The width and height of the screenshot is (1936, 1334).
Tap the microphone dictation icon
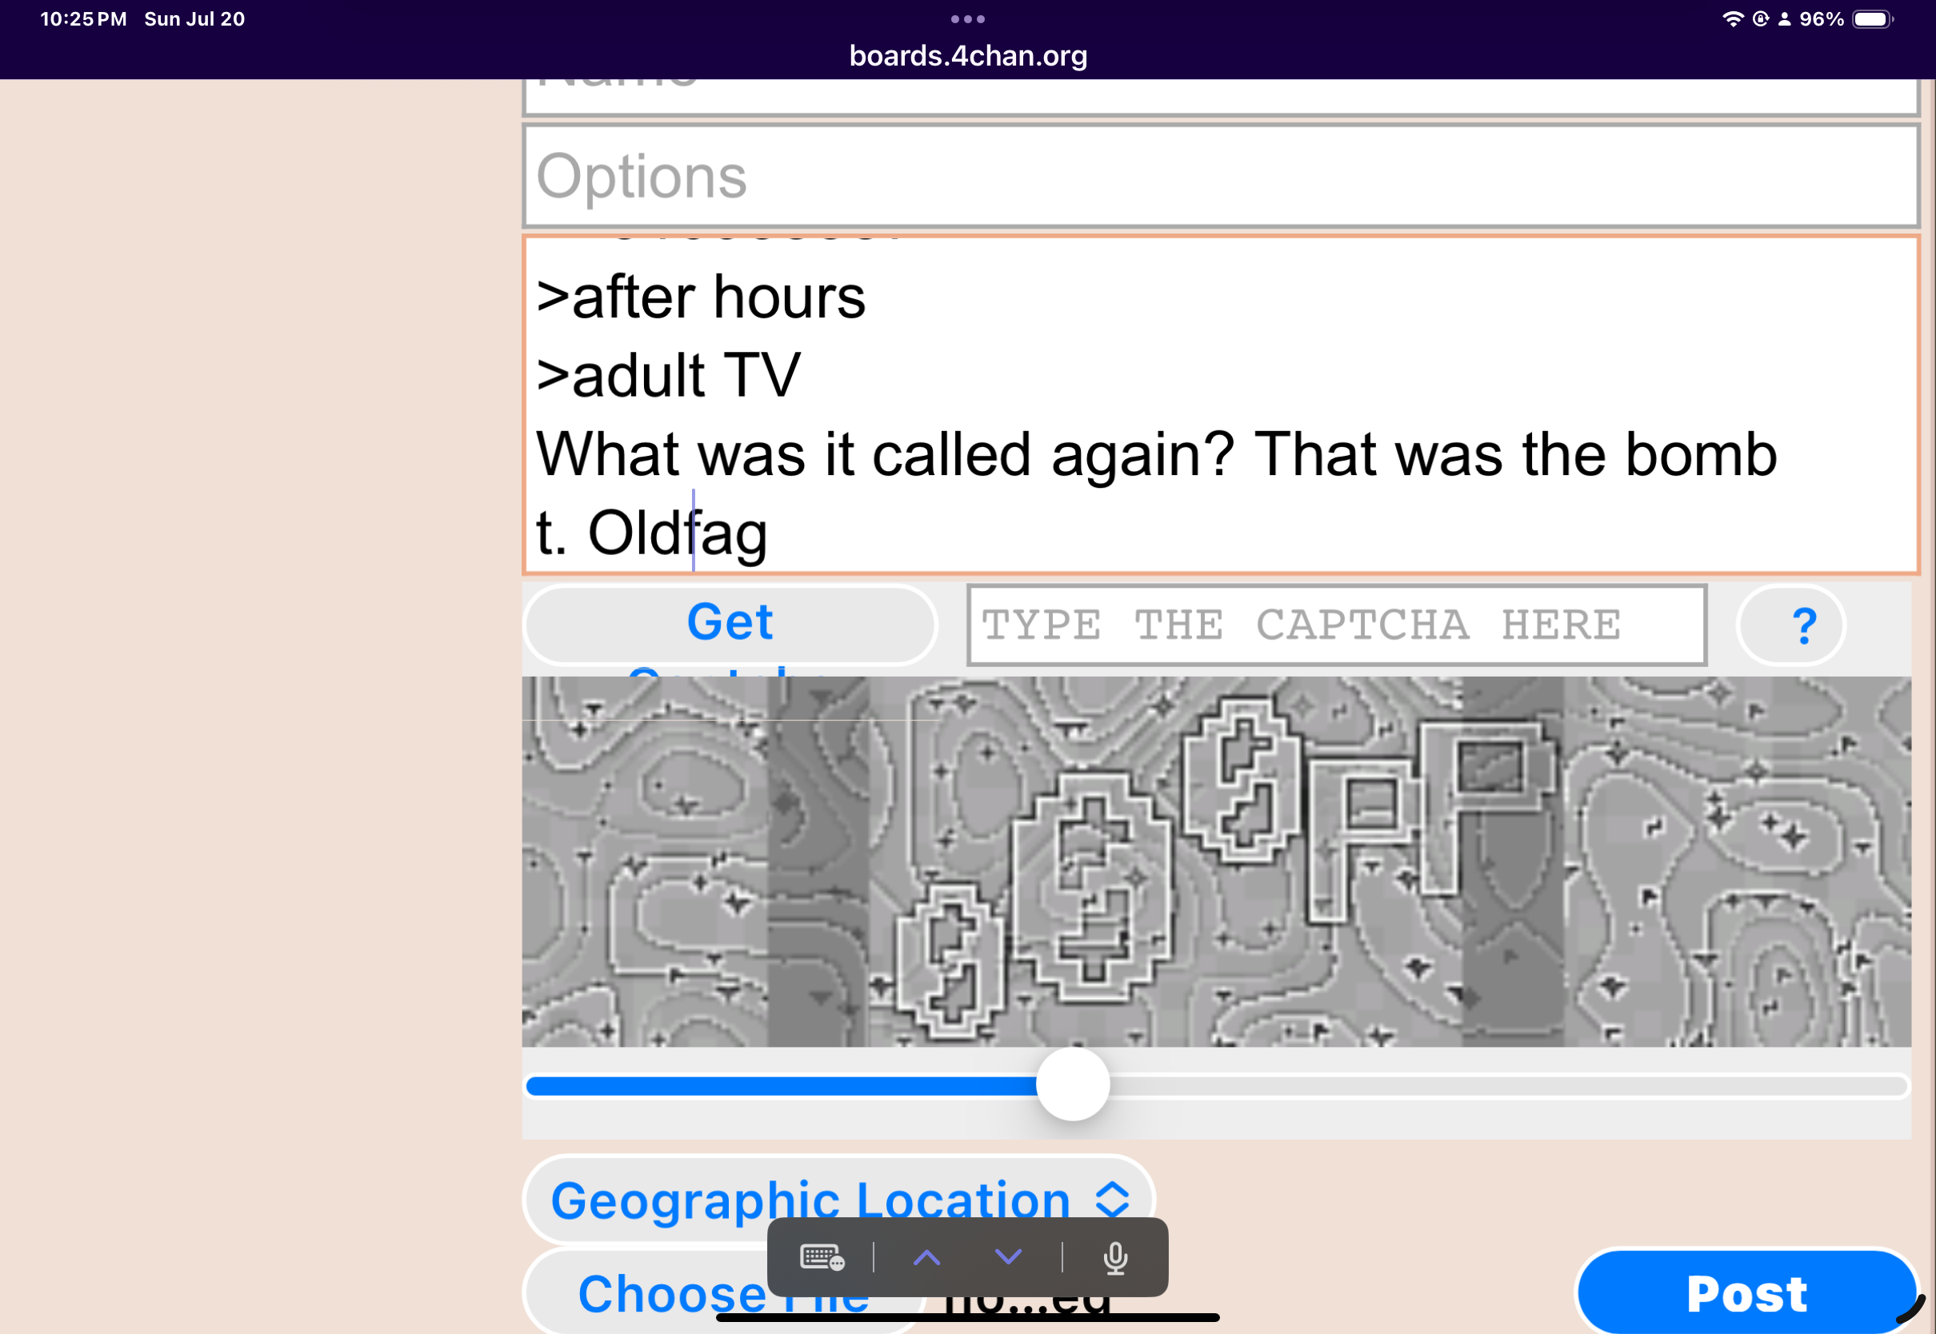(x=1115, y=1257)
